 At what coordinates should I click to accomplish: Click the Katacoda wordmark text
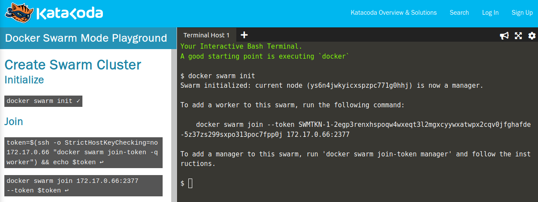[69, 13]
